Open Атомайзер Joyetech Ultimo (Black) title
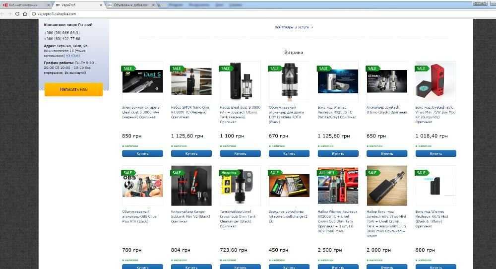 pyautogui.click(x=386, y=110)
